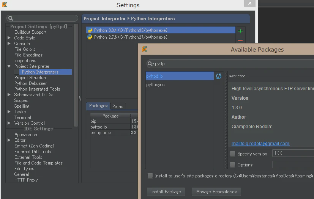Screen dimensions: 314x199
Task: Open External Tools settings
Action: coord(28,157)
